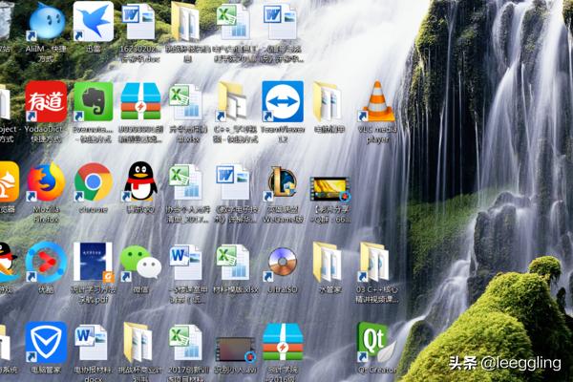Open the folder icon in the top row
Viewport: 573px width, 382px height.
tap(187, 21)
